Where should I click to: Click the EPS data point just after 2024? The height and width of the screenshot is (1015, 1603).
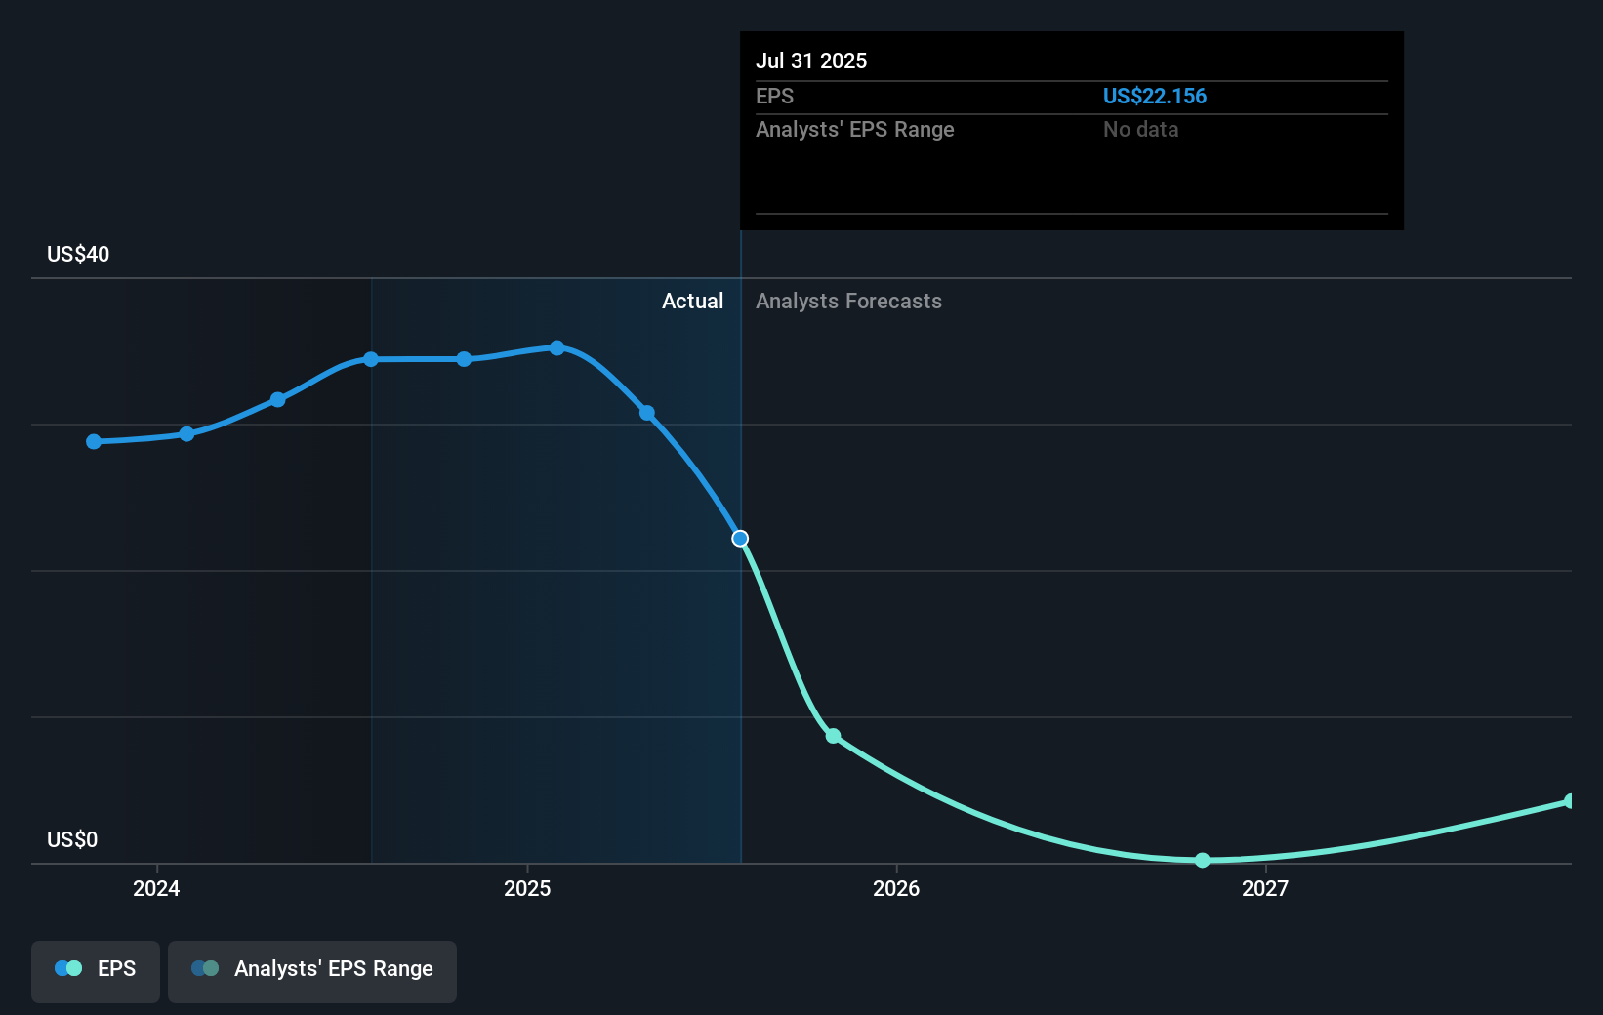click(x=186, y=433)
